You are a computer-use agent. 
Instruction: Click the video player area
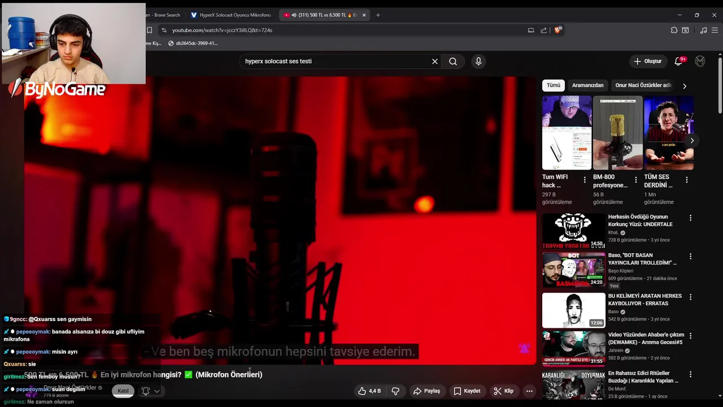coord(280,220)
